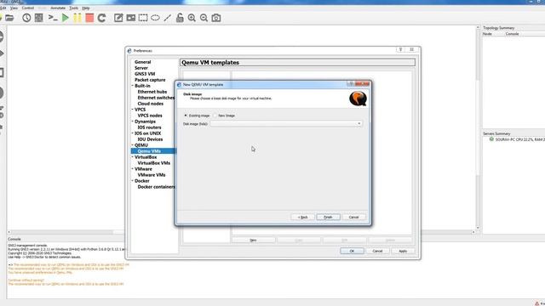Screen dimensions: 545x306
Task: Select VMware VMs in the Preferences tree
Action: coord(152,175)
